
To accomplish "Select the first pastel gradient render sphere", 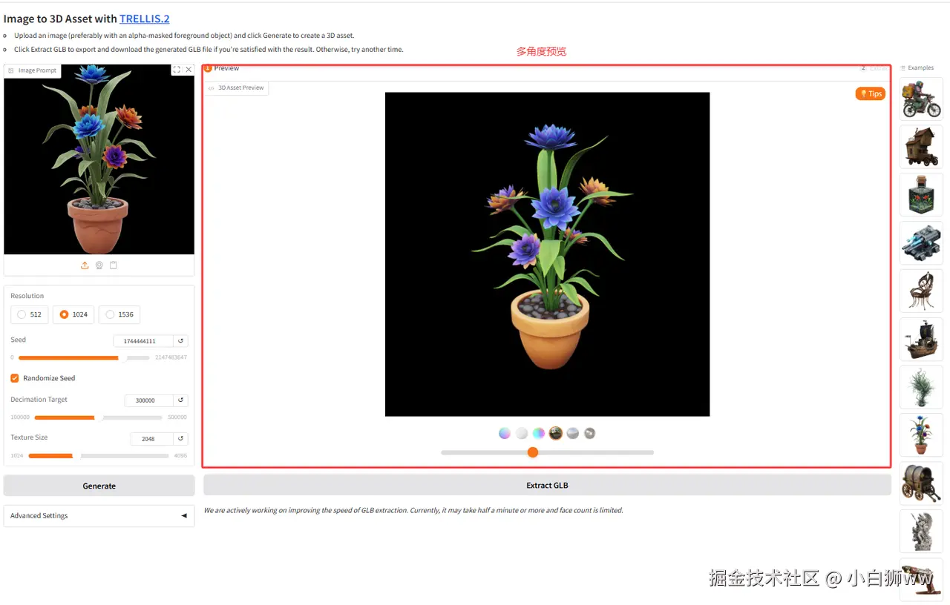I will pos(505,433).
